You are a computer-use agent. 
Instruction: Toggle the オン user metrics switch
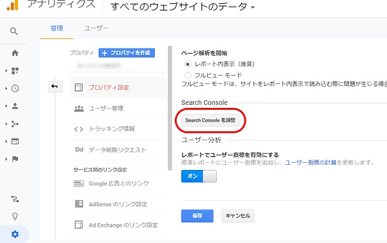[199, 176]
